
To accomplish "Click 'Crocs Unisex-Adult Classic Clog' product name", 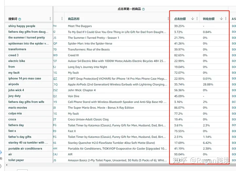I will 88,120.
